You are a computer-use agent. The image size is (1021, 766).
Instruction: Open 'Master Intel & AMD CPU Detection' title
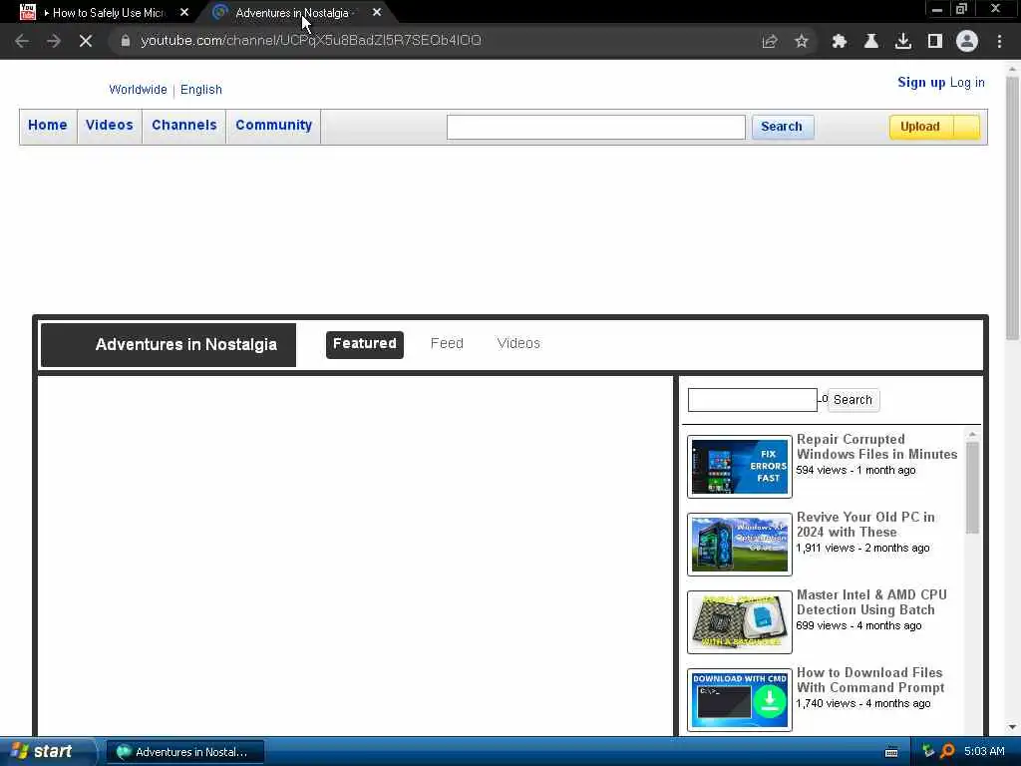(x=871, y=602)
